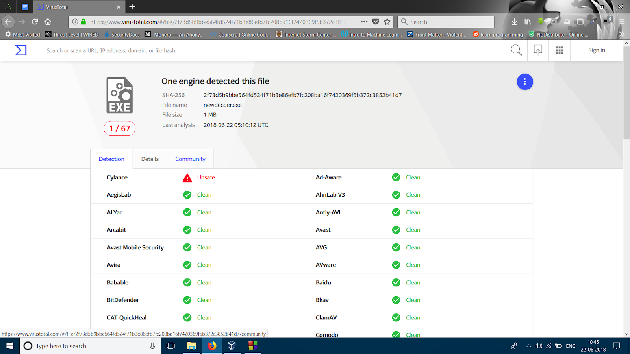
Task: Show hidden system tray icons chevron
Action: (x=528, y=346)
